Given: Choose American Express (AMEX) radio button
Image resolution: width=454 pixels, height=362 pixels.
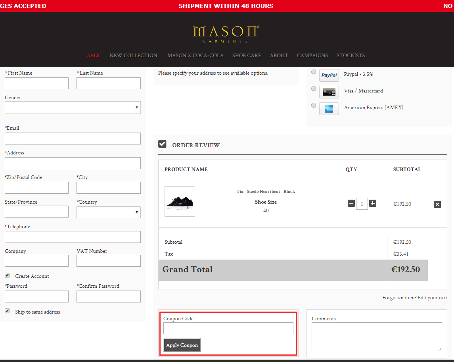Looking at the screenshot, I should (x=314, y=105).
